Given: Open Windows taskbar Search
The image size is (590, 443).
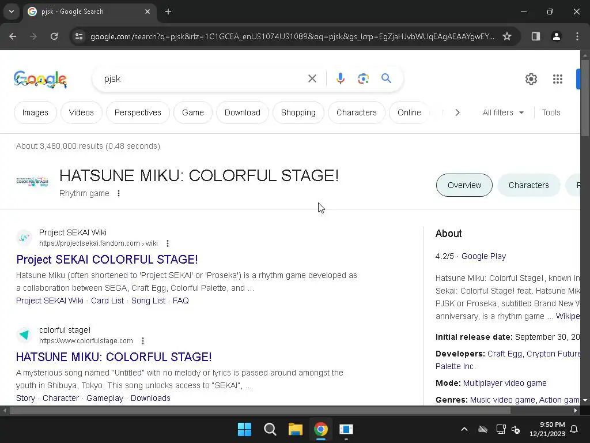Looking at the screenshot, I should coord(270,429).
